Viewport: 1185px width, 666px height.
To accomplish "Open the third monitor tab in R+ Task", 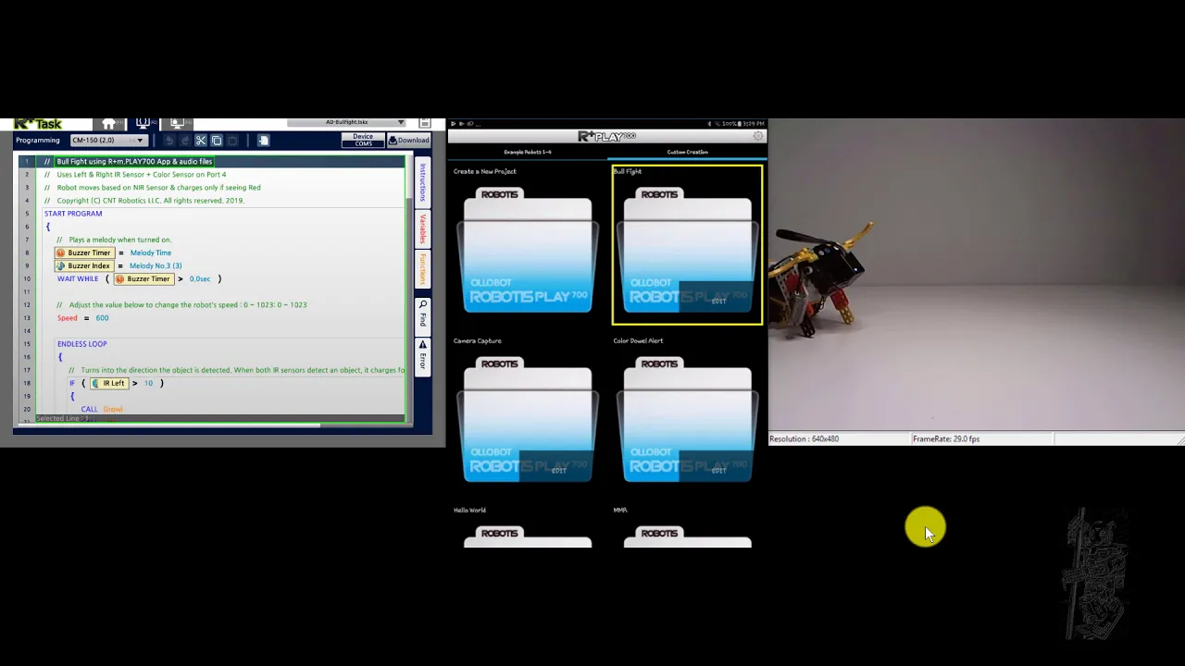I will (177, 123).
